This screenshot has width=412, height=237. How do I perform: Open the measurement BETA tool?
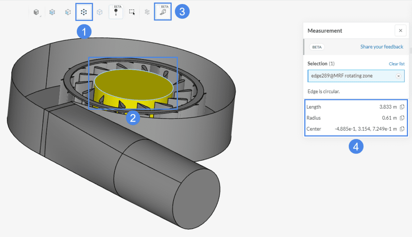[x=163, y=12]
